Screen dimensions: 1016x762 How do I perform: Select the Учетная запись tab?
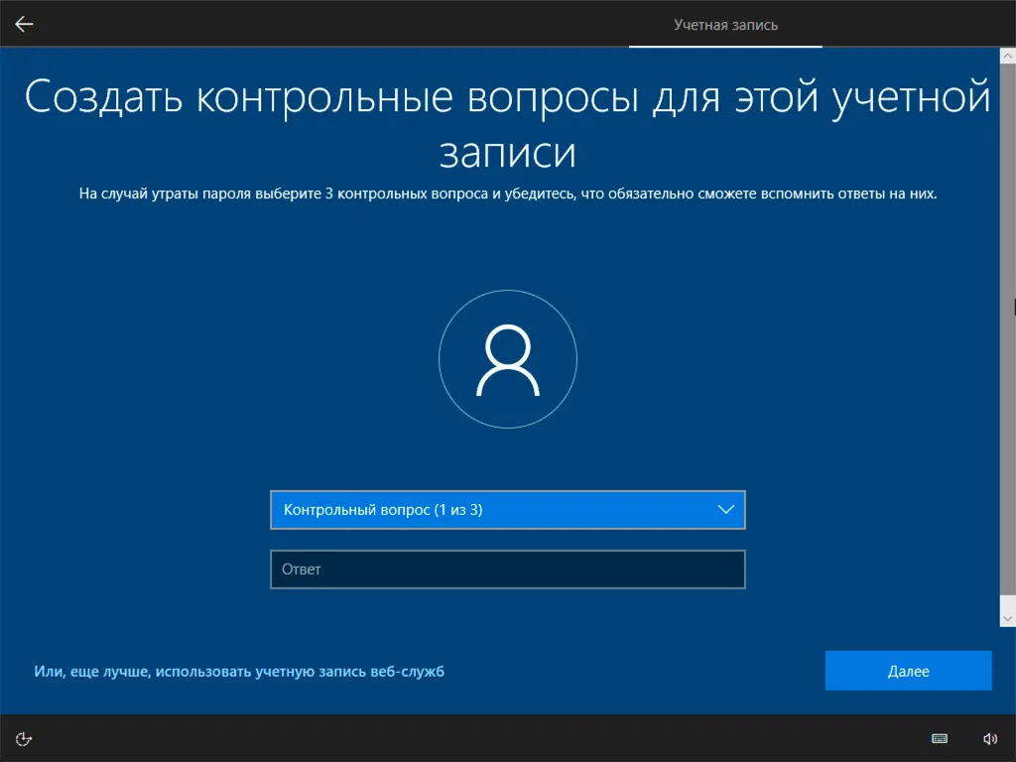pyautogui.click(x=725, y=25)
